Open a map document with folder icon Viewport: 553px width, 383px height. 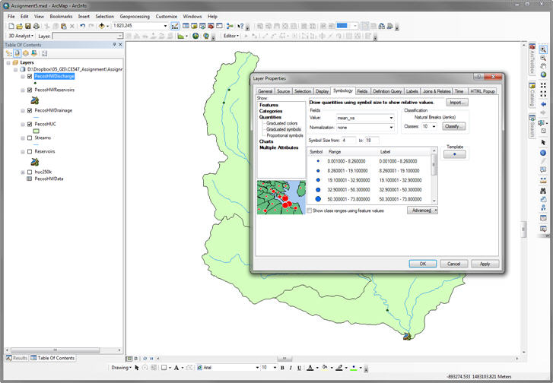click(20, 26)
